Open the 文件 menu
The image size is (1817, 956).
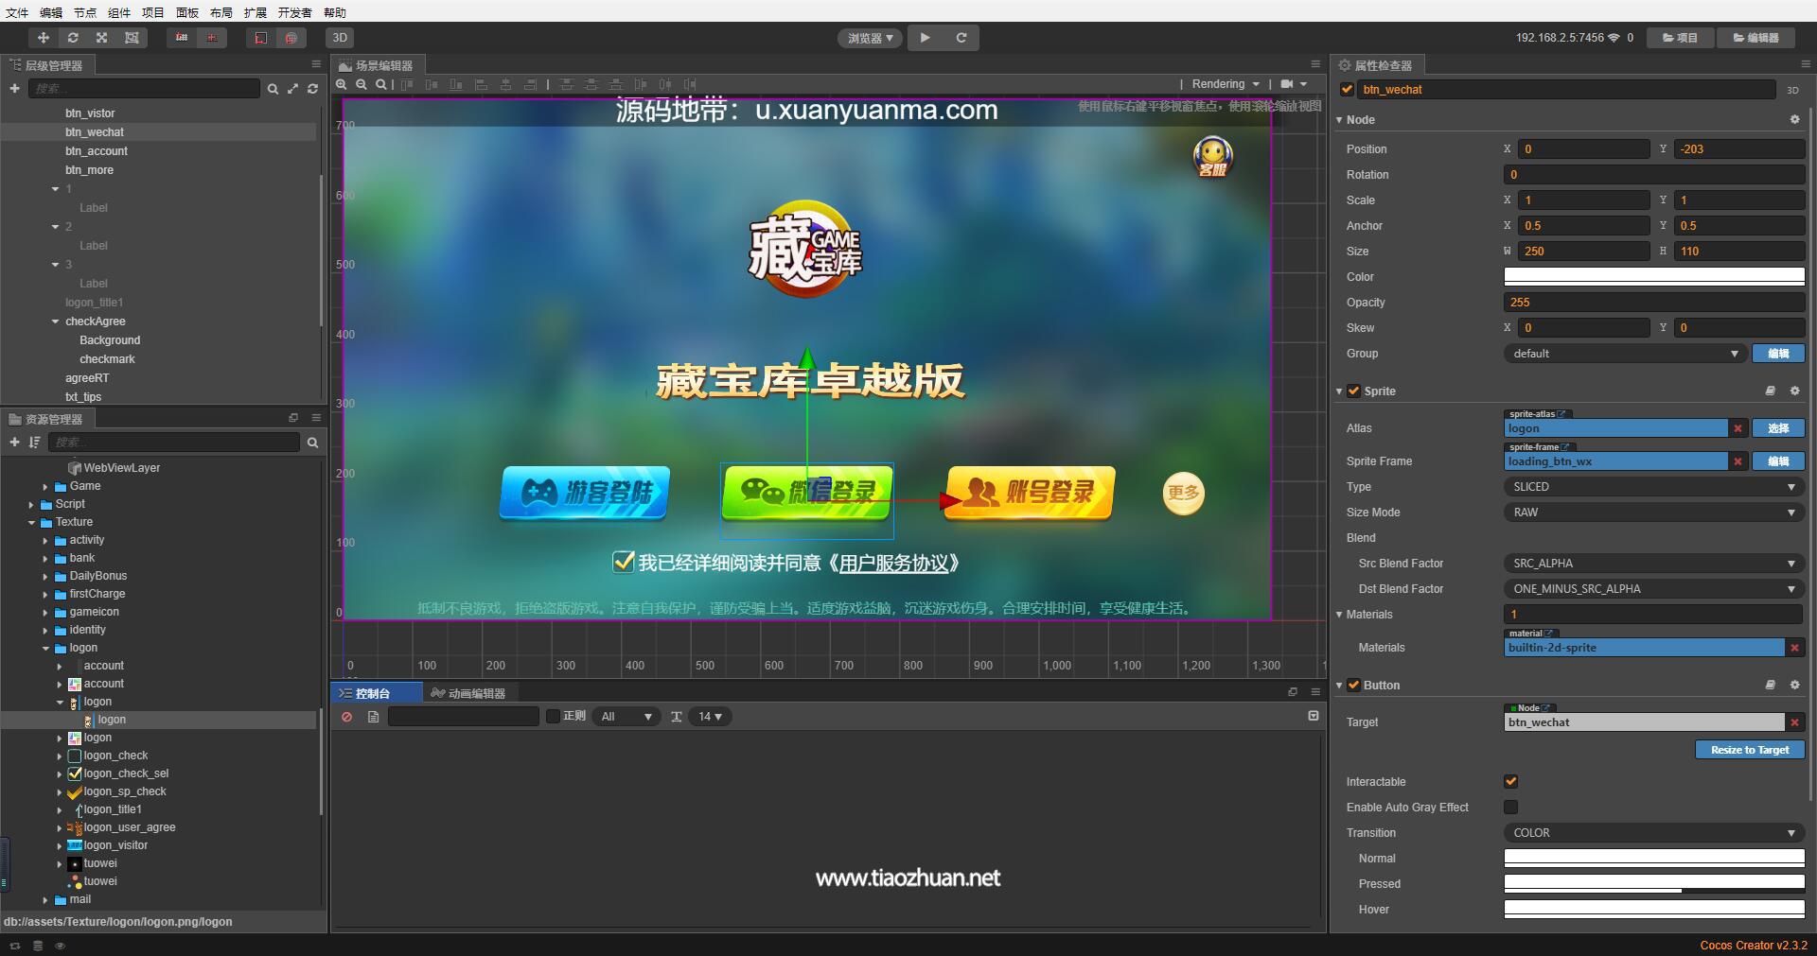17,12
